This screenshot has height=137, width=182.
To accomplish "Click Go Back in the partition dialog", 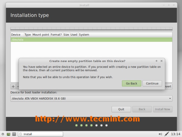I will pos(132,83).
